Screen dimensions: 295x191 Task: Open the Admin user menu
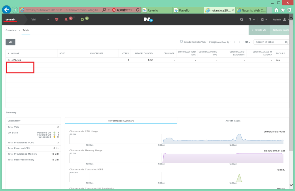[x=281, y=20]
